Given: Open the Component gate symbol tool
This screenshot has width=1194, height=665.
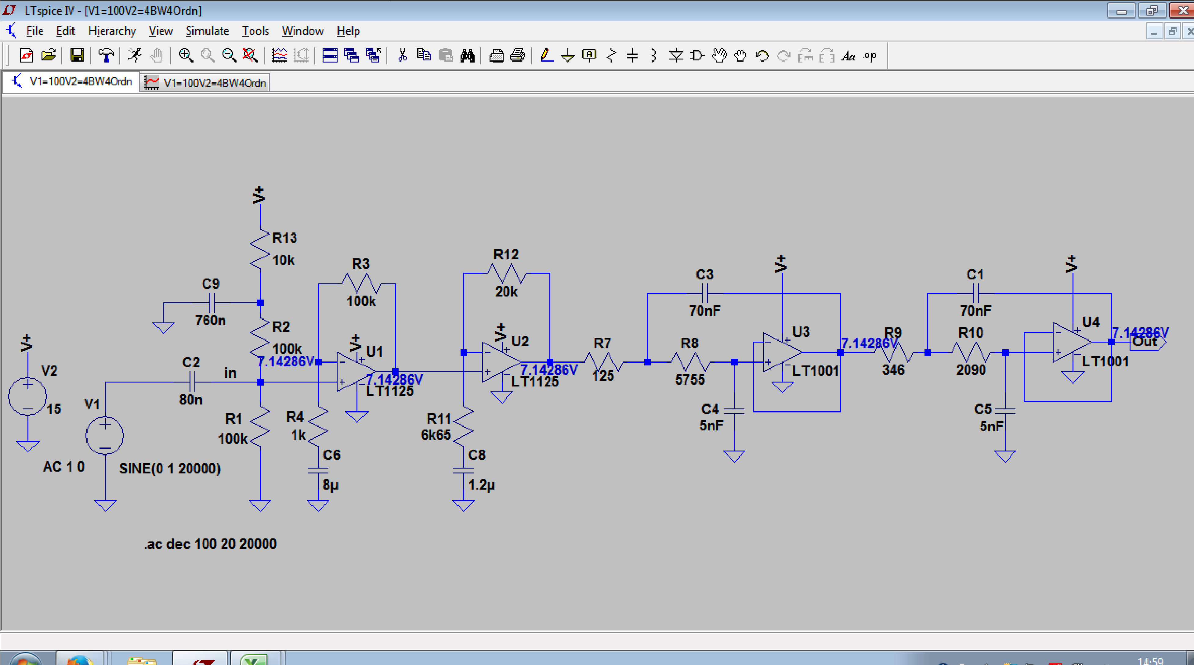Looking at the screenshot, I should (697, 56).
